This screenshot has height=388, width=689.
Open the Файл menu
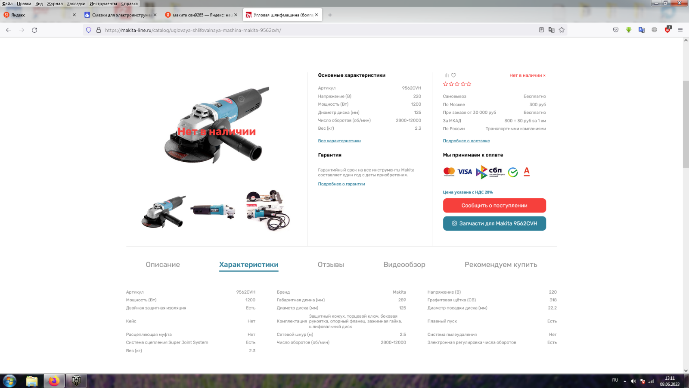coord(7,3)
